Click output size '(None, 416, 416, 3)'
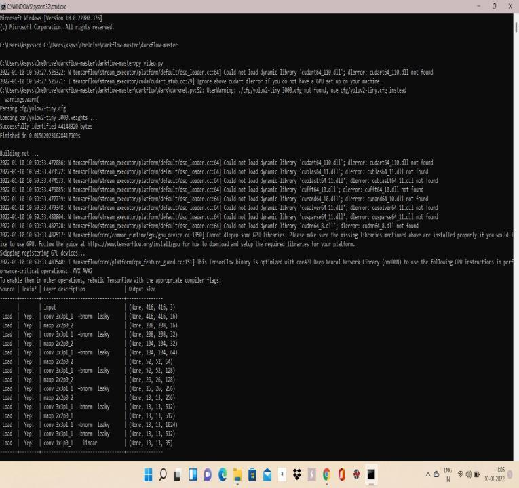 pyautogui.click(x=152, y=307)
